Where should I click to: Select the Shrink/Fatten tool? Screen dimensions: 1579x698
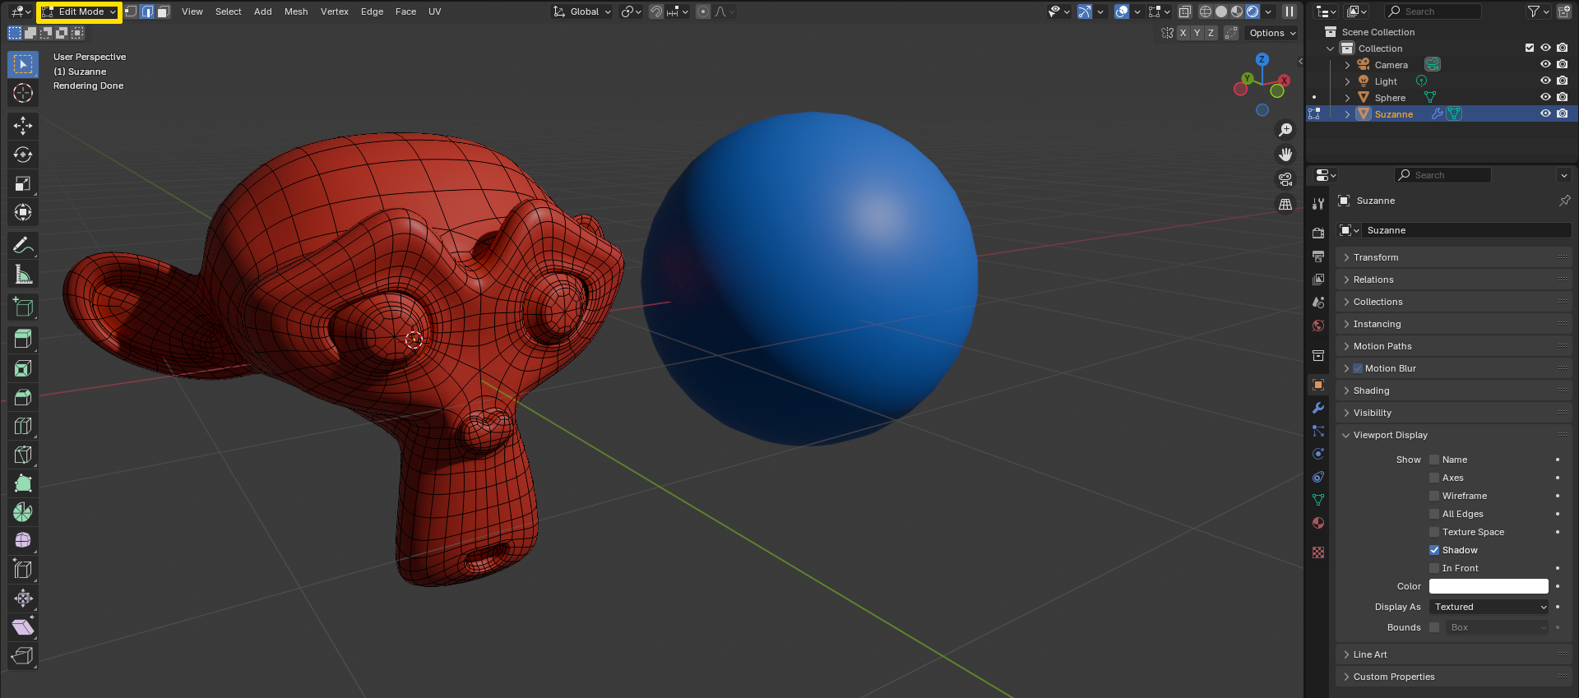pyautogui.click(x=23, y=598)
